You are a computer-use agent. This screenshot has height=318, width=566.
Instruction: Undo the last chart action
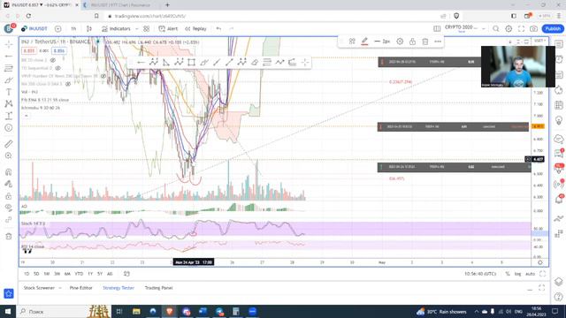click(x=218, y=28)
